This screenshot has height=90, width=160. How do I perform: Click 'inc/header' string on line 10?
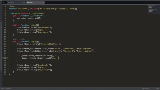43,27
